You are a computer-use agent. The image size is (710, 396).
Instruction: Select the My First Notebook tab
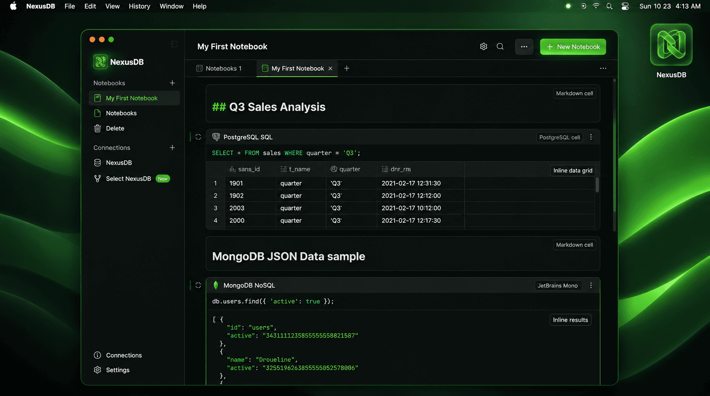coord(297,68)
